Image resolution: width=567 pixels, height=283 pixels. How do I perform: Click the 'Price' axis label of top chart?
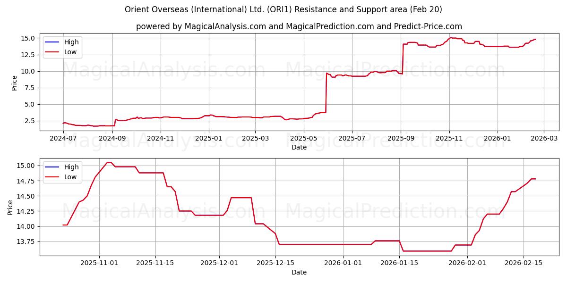(14, 83)
